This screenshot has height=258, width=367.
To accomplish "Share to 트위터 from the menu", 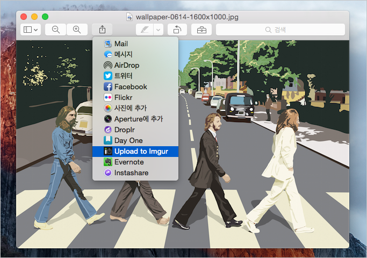I will click(x=135, y=76).
